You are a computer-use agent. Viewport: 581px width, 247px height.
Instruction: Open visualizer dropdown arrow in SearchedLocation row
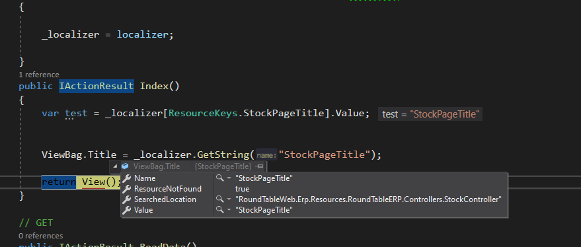tap(229, 199)
